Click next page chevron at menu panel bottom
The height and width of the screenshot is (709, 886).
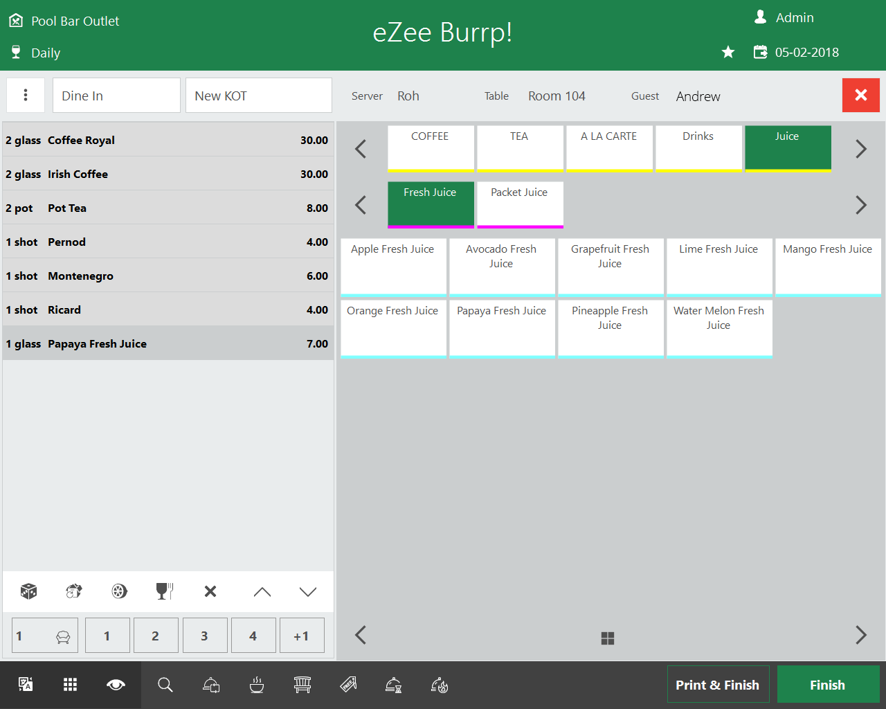[861, 635]
